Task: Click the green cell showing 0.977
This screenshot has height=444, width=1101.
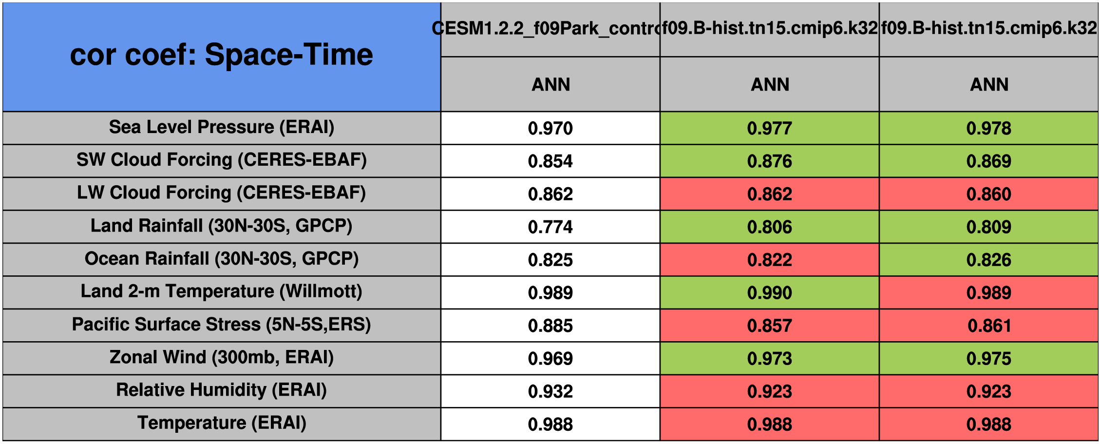Action: [x=769, y=128]
